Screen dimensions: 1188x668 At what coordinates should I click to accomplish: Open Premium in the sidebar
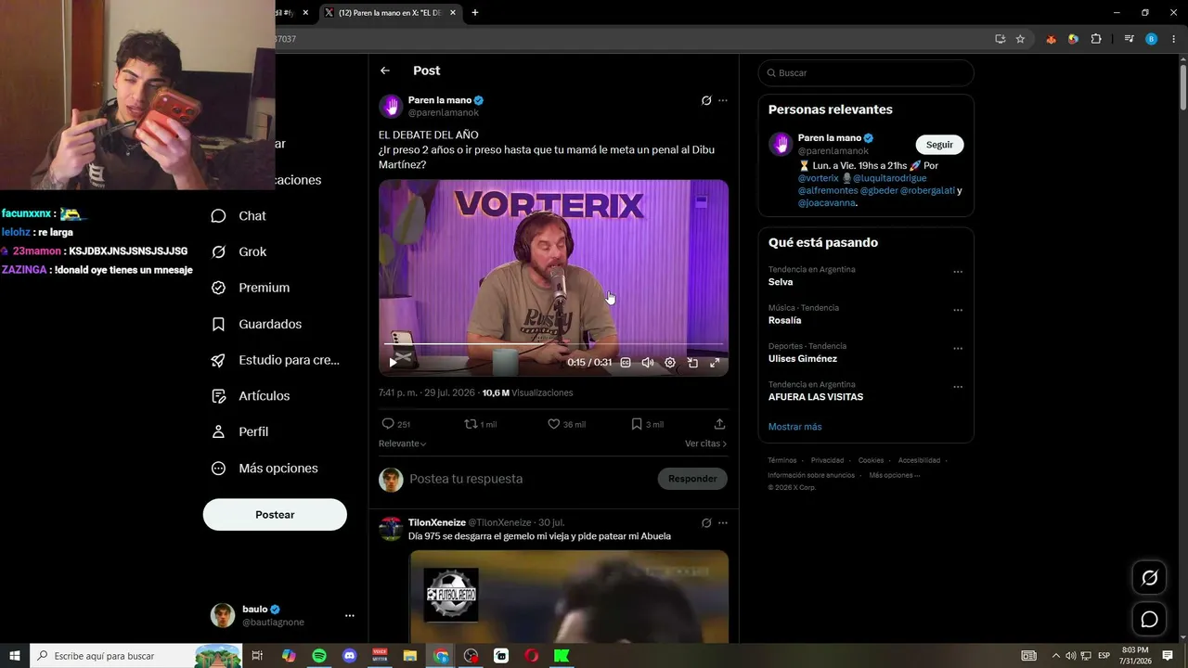tap(251, 288)
